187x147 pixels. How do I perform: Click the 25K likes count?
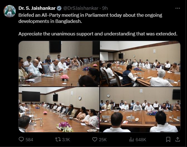click(103, 139)
